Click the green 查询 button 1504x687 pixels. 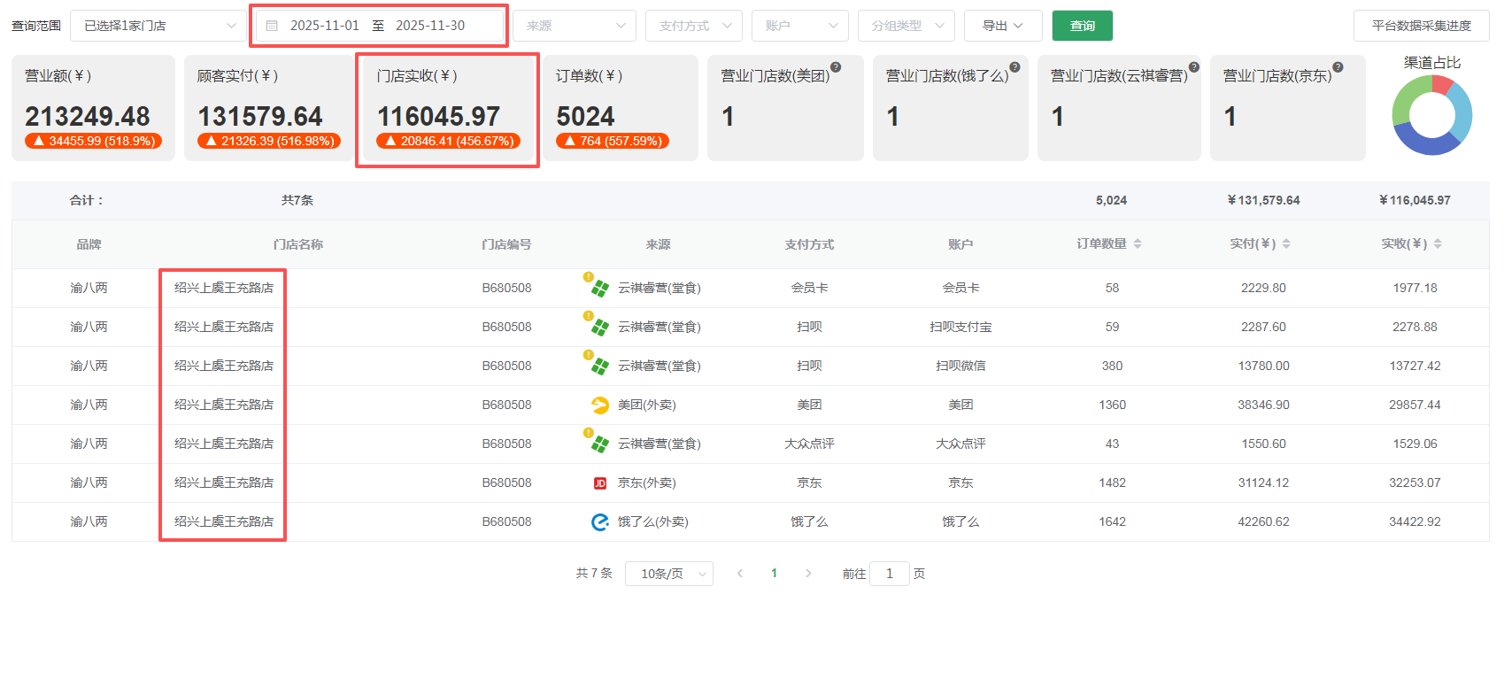(x=1082, y=26)
